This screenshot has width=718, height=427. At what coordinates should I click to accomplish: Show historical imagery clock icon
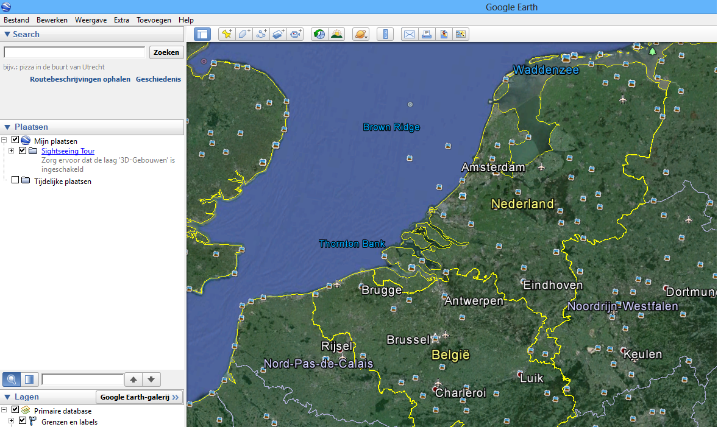(x=319, y=34)
